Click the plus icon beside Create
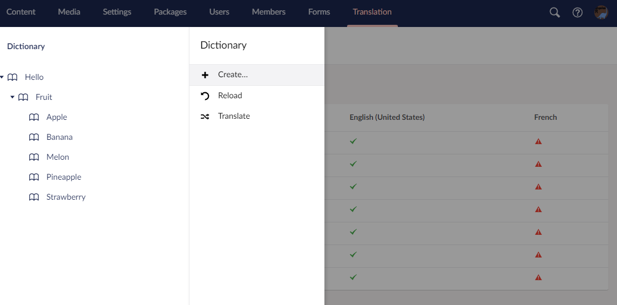617x305 pixels. (205, 75)
